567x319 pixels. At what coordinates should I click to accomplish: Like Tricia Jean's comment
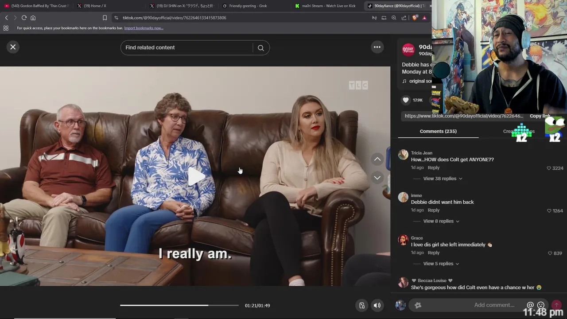click(x=549, y=168)
